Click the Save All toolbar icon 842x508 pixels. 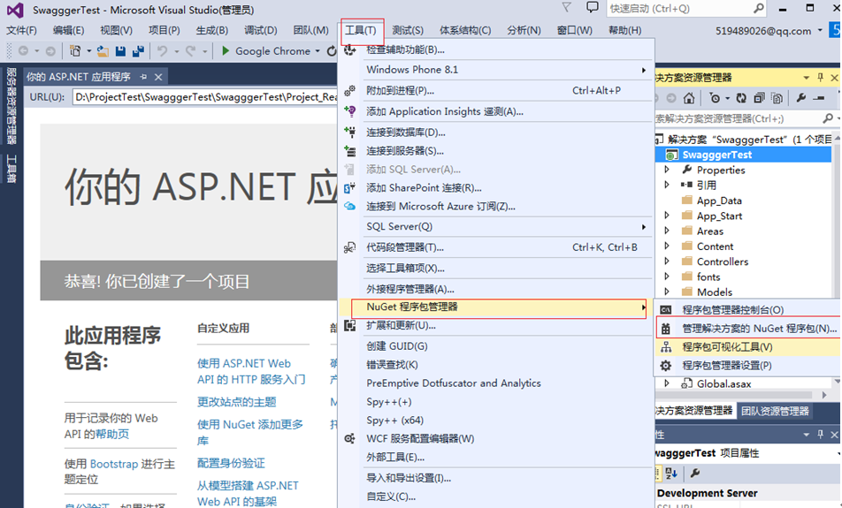click(x=138, y=51)
